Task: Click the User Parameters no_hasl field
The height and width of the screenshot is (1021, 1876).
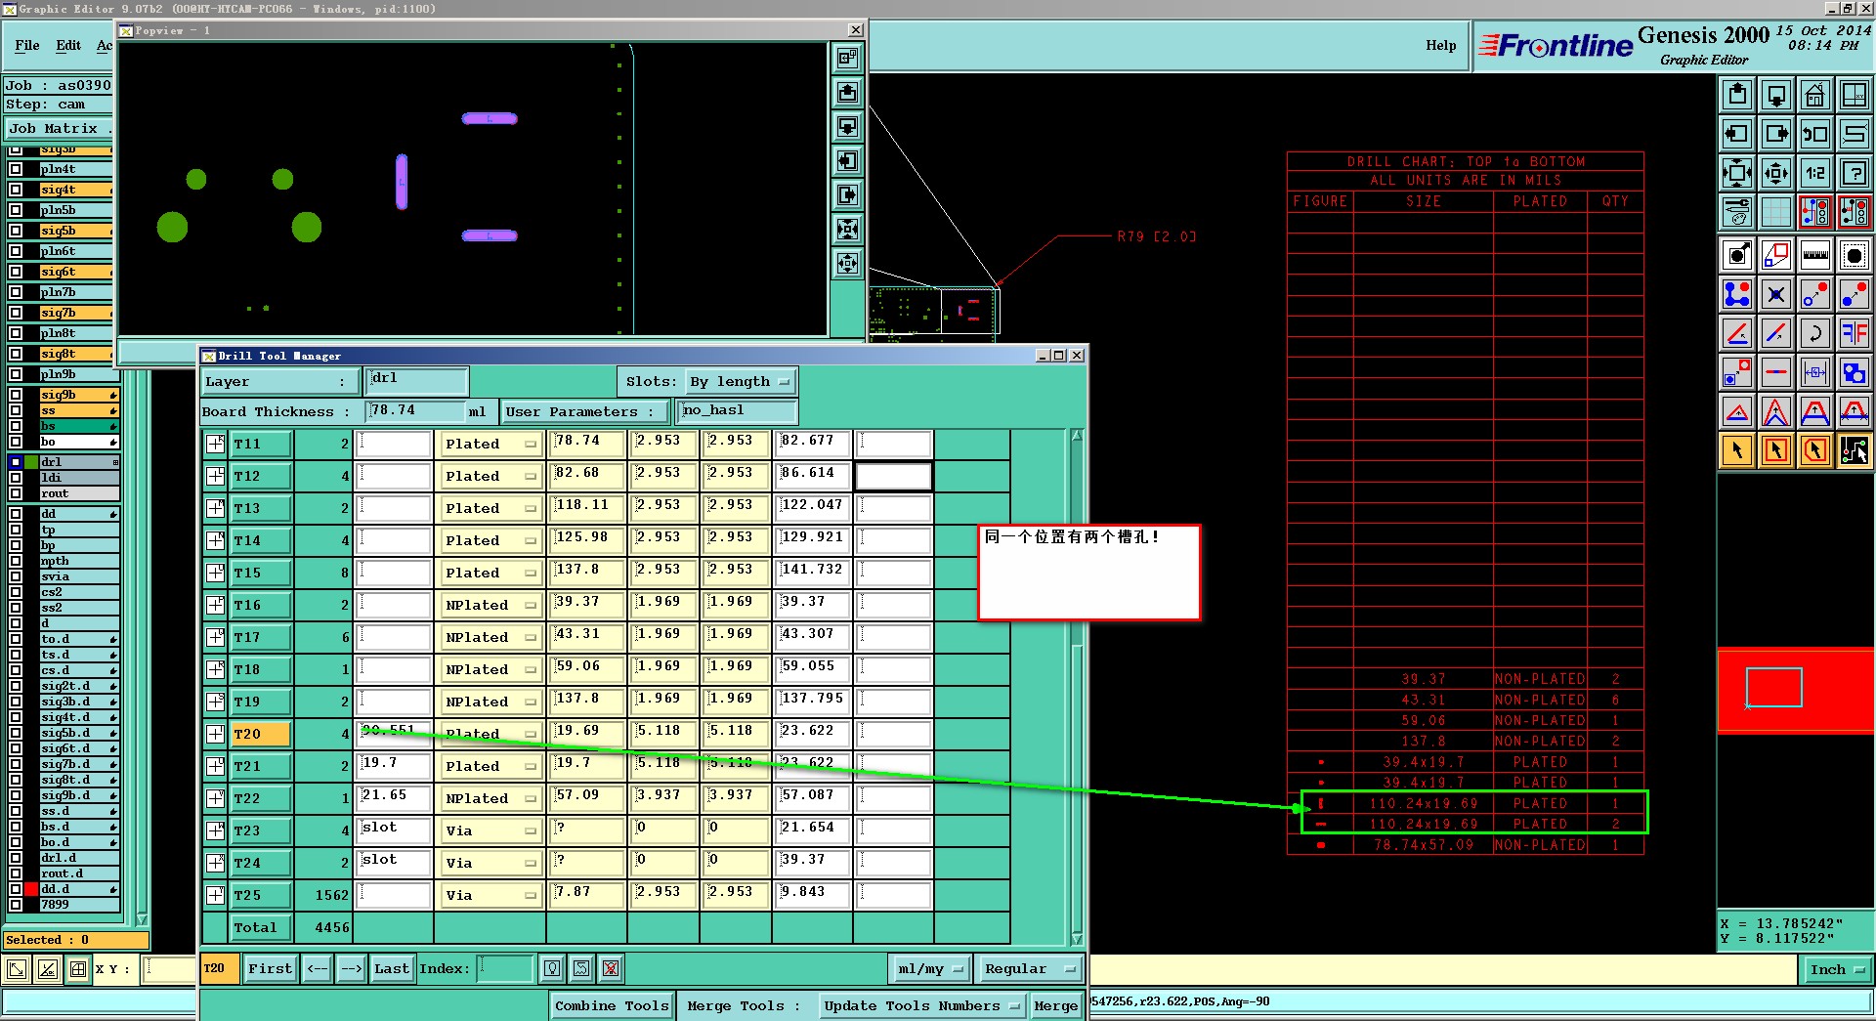Action: tap(738, 411)
